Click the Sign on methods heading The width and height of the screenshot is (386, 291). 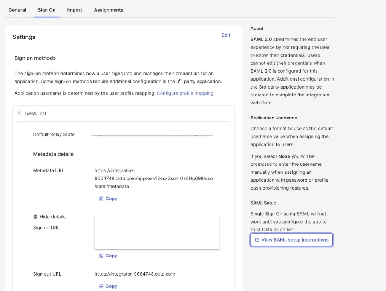(x=35, y=58)
